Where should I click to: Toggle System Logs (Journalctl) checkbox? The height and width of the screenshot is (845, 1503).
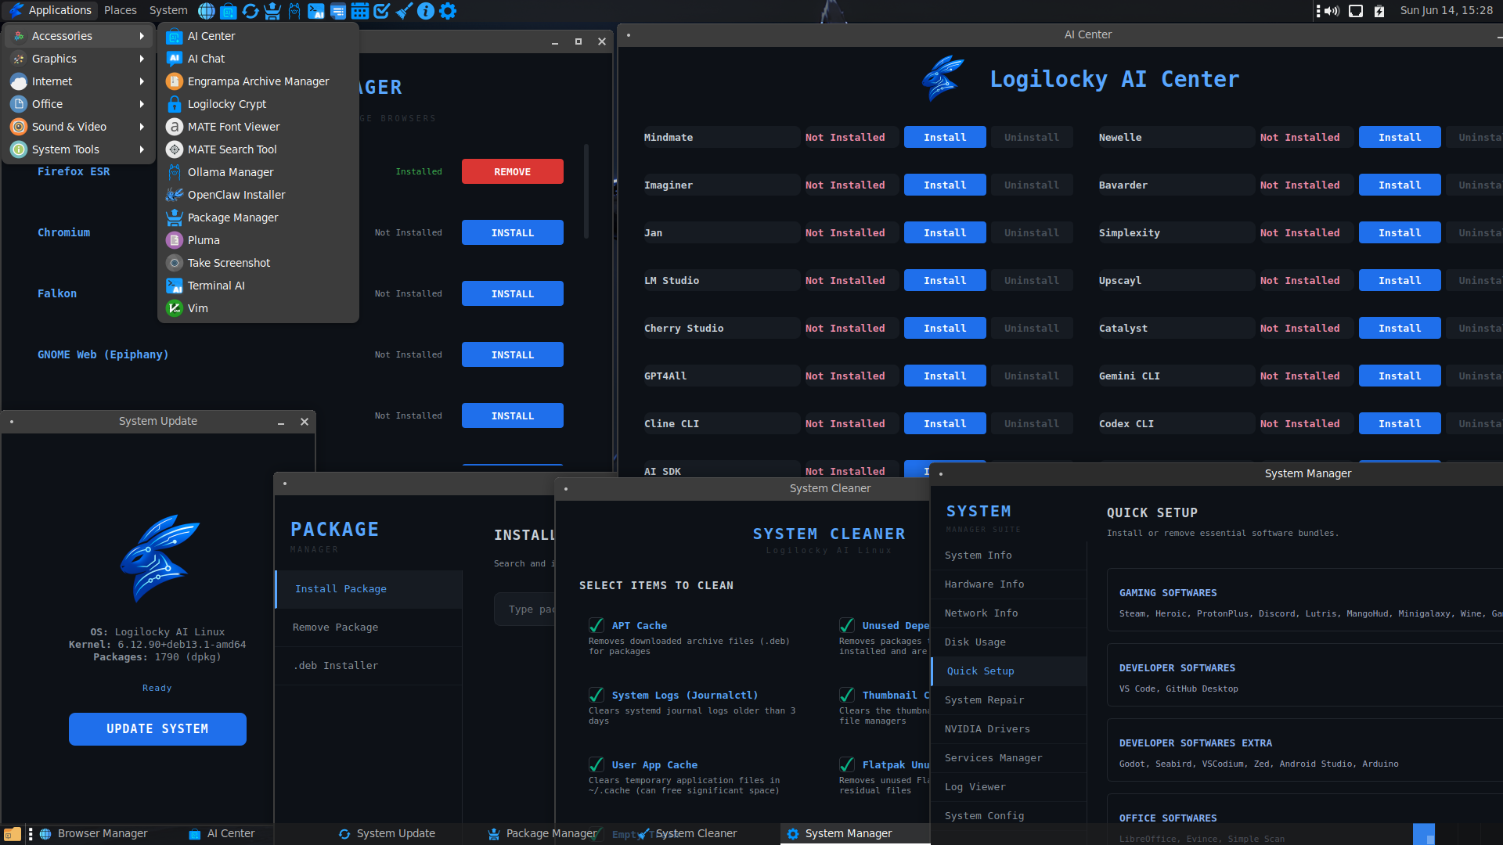[597, 695]
